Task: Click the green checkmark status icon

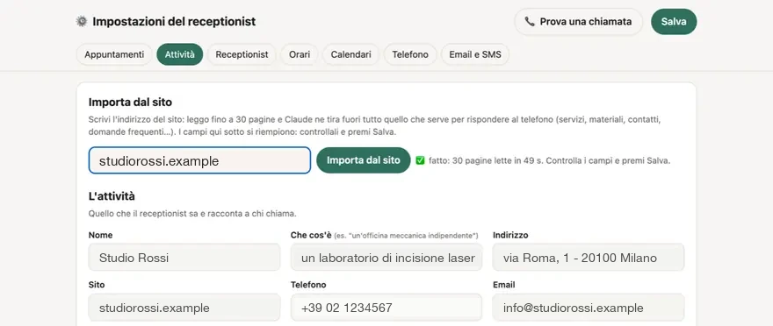Action: point(420,160)
